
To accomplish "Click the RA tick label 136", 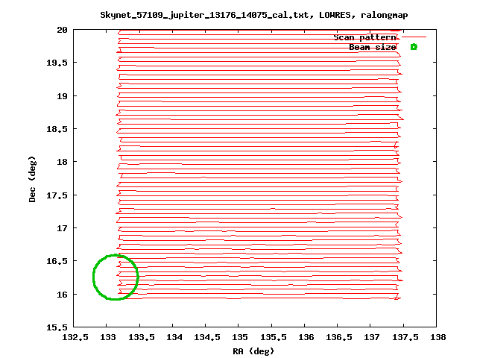I will point(306,337).
